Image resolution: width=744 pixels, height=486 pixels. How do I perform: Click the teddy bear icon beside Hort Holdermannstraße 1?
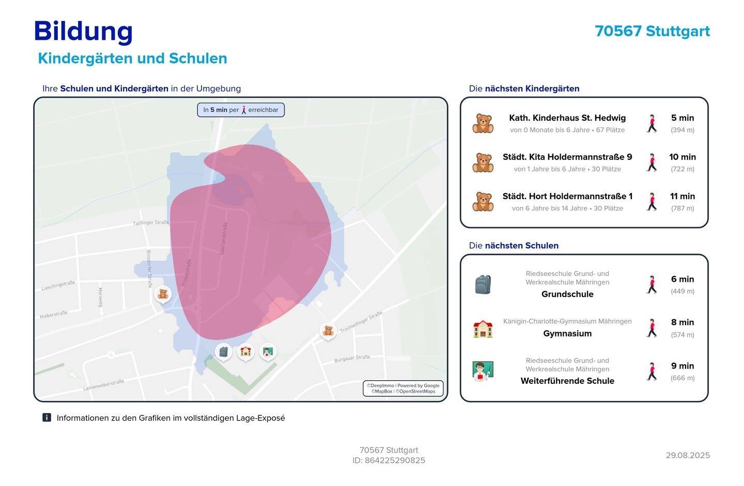[483, 202]
